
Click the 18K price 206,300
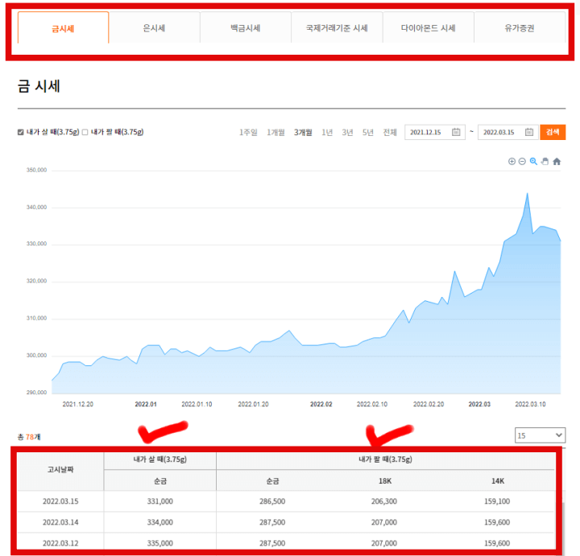click(x=384, y=501)
